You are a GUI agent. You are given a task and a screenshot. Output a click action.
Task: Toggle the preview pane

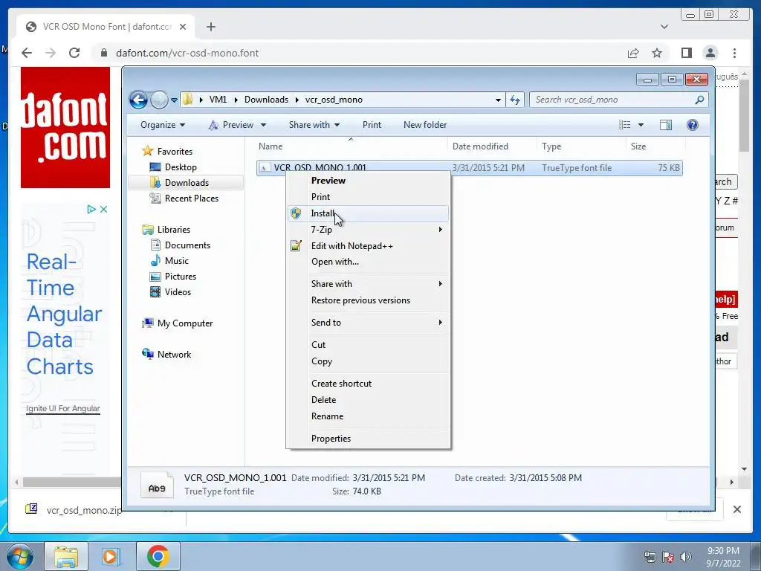point(666,125)
